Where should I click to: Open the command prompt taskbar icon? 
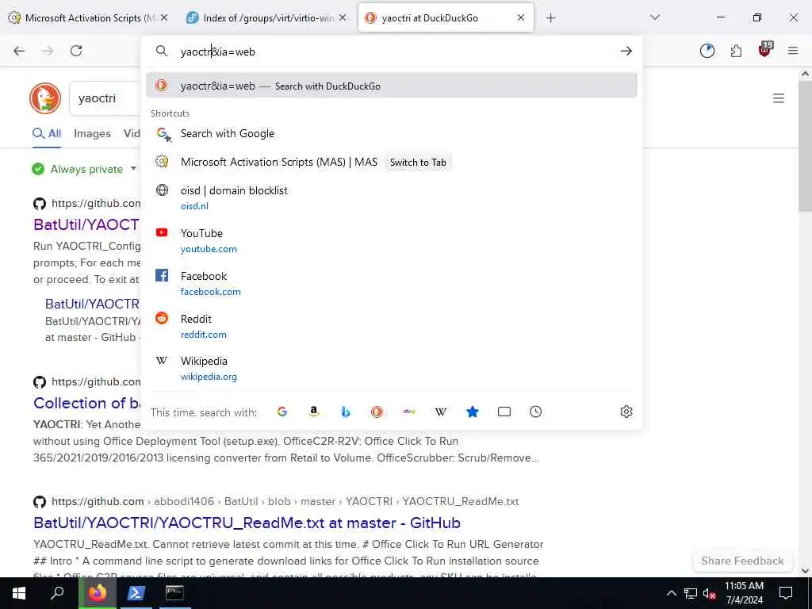coord(174,593)
